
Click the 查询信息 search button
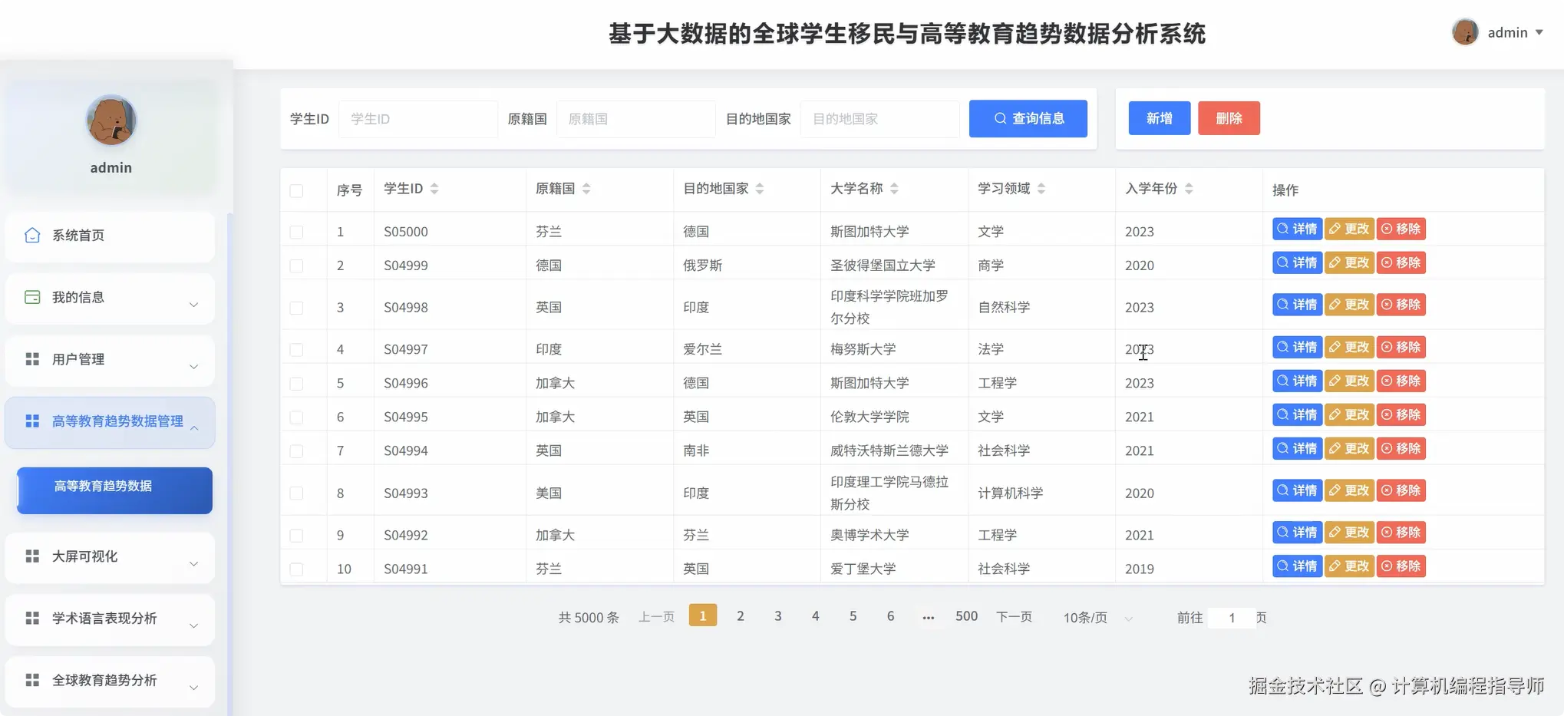point(1028,118)
